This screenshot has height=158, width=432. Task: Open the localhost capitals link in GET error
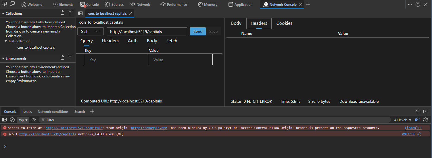coord(48,134)
